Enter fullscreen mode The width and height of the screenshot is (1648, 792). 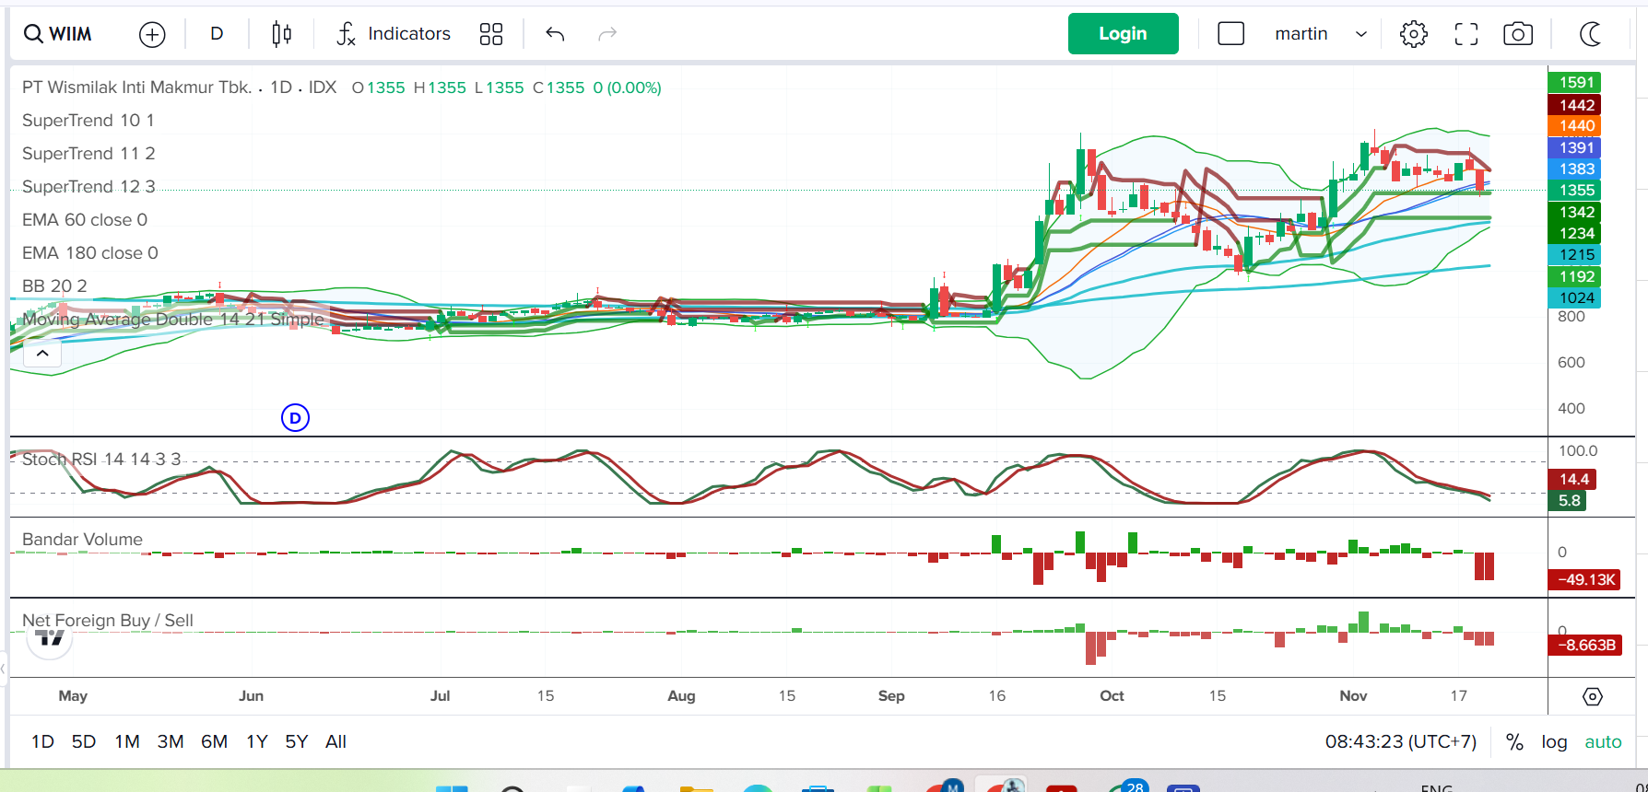pos(1466,34)
